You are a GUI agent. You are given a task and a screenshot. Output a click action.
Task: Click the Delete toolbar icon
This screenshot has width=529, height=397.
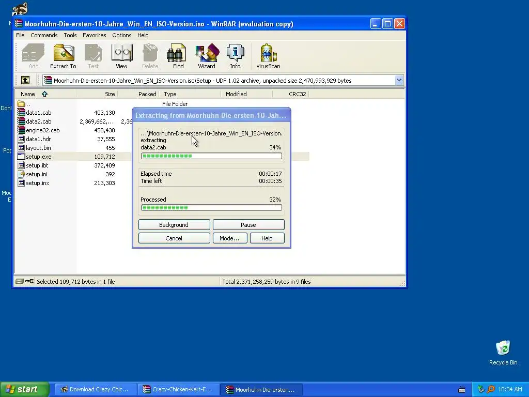tap(150, 56)
